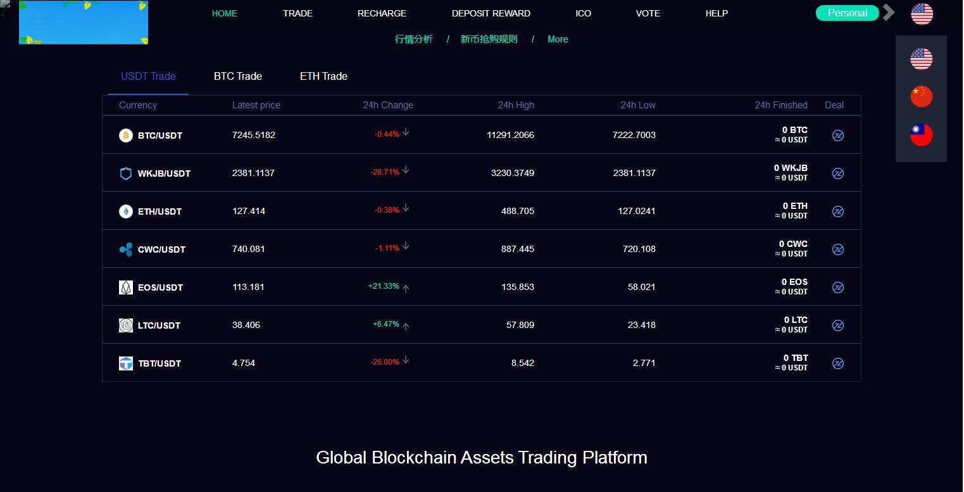Switch to the BTC Trade tab
The width and height of the screenshot is (964, 492).
(238, 76)
